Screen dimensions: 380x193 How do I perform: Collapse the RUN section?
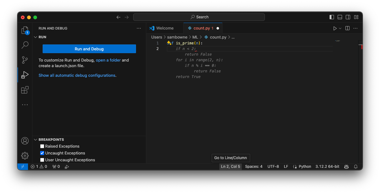pyautogui.click(x=35, y=37)
